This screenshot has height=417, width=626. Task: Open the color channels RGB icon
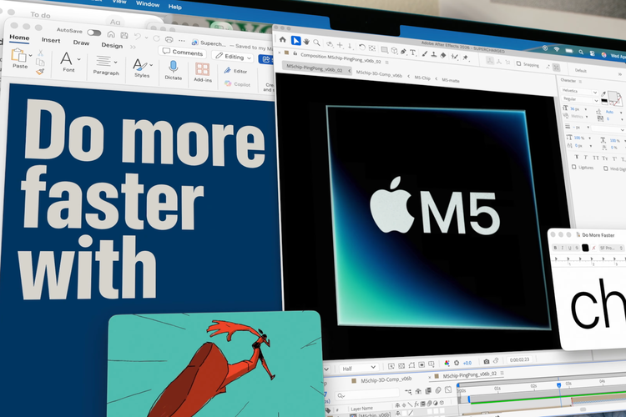[x=447, y=363]
